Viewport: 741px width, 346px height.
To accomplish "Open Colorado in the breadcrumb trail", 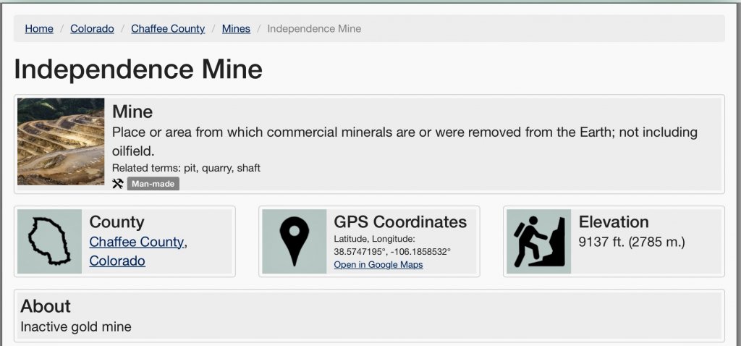I will (92, 29).
